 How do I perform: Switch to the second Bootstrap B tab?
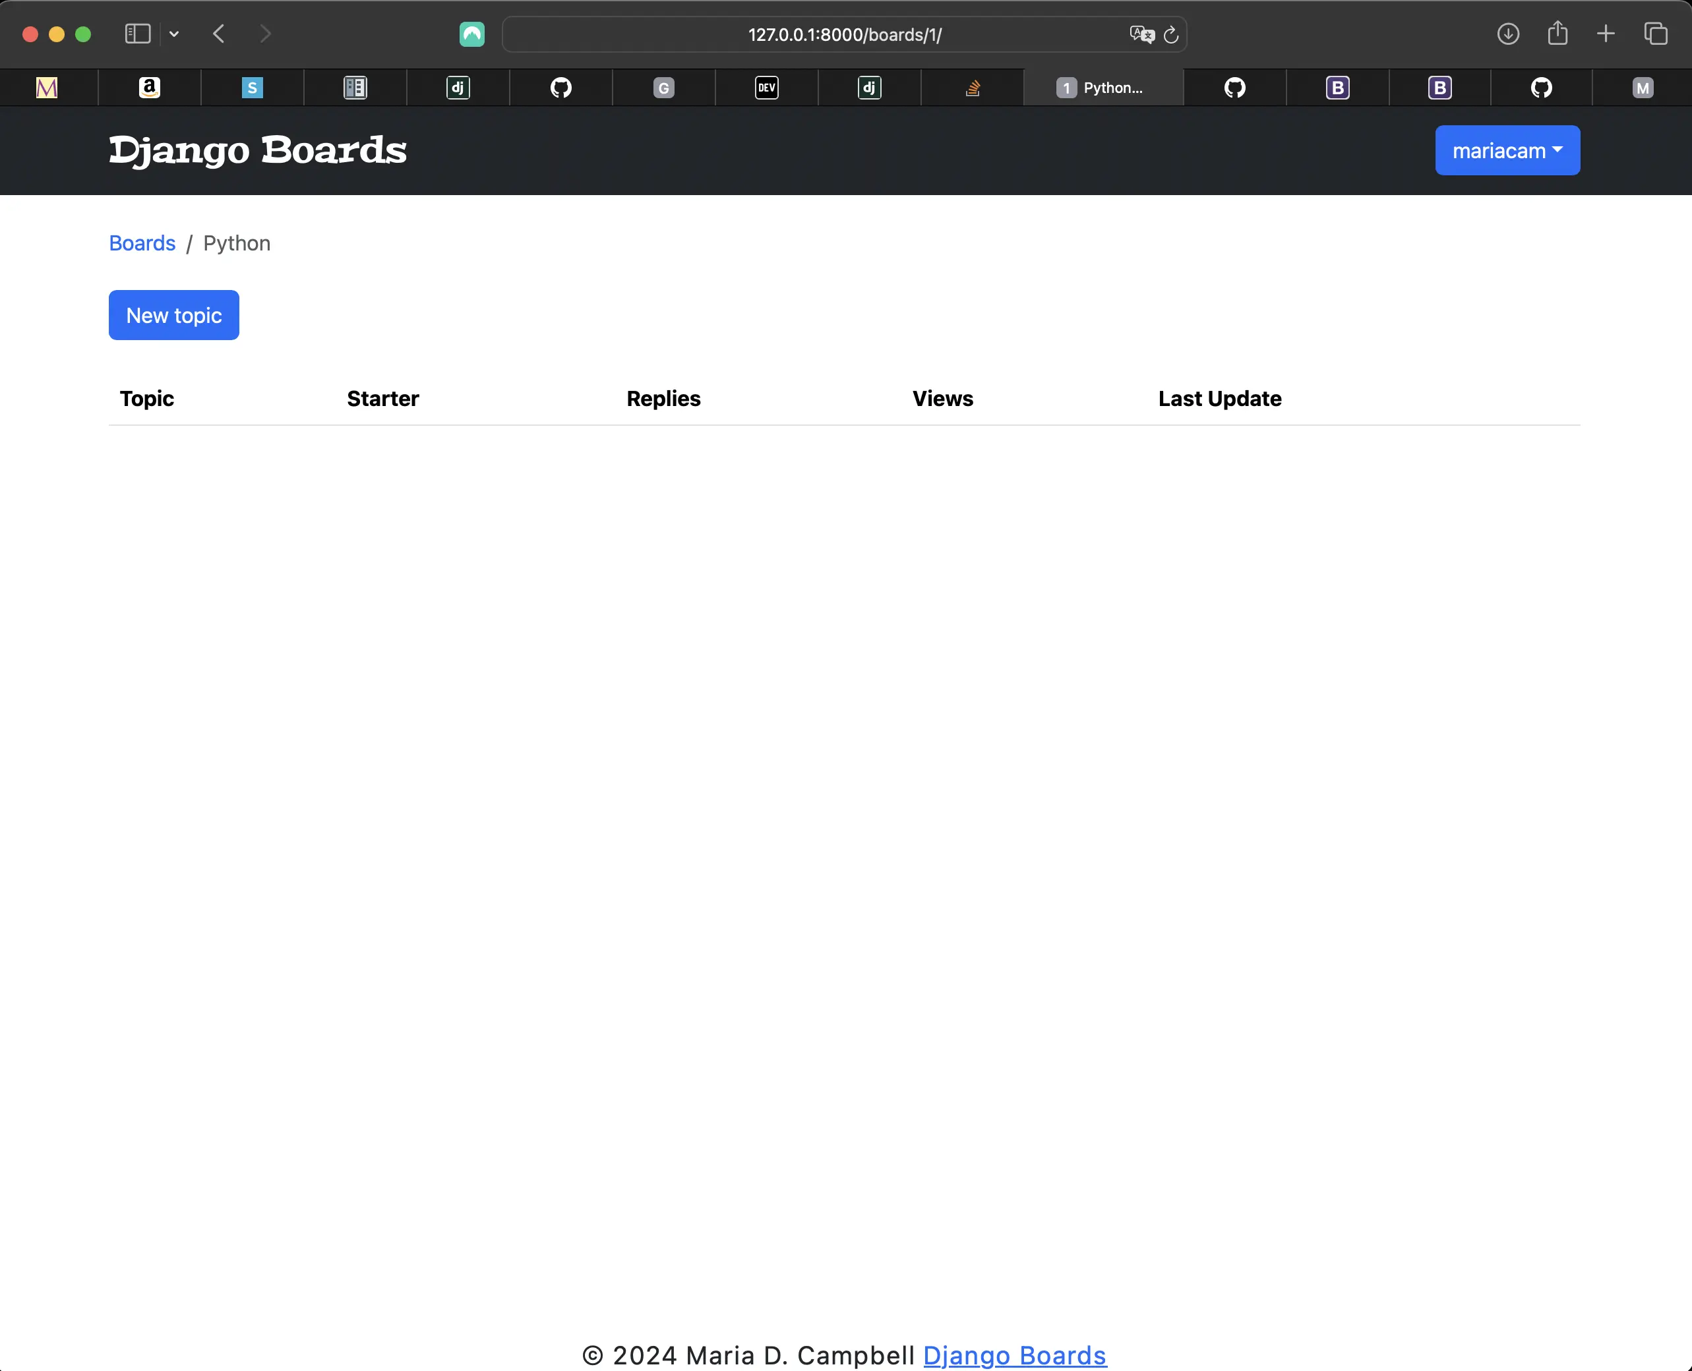(1440, 88)
